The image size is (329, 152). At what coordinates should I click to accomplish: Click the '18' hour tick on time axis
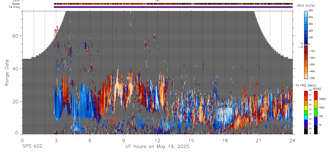coord(225,140)
